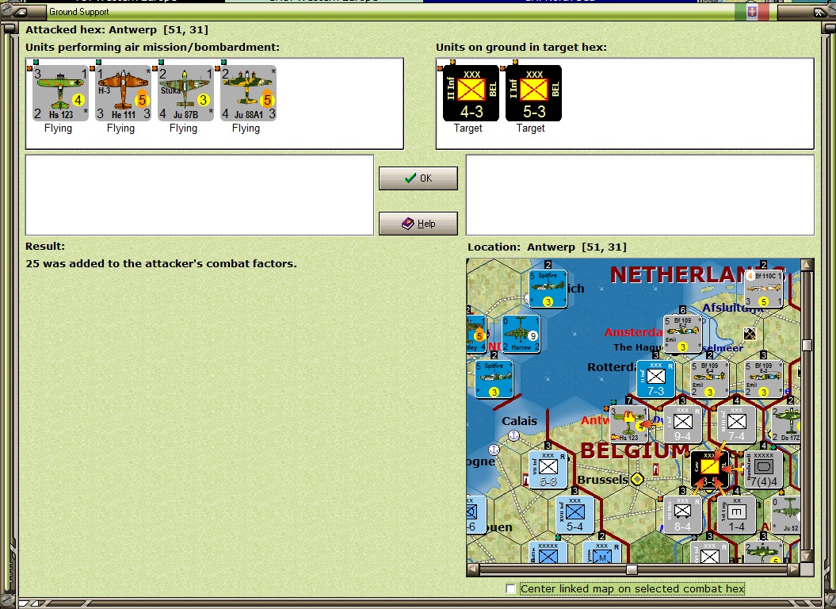Screen dimensions: 836x609
Task: Click the Brussels yellow city marker
Action: (x=637, y=479)
